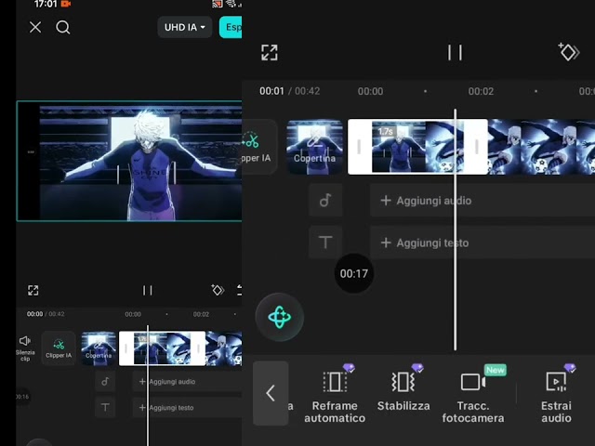Viewport: 595px width, 446px height.
Task: Add keyframe using left view diamond icon
Action: pos(218,290)
